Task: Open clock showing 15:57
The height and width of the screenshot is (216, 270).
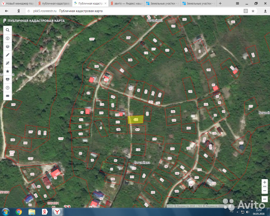Action: [259, 212]
